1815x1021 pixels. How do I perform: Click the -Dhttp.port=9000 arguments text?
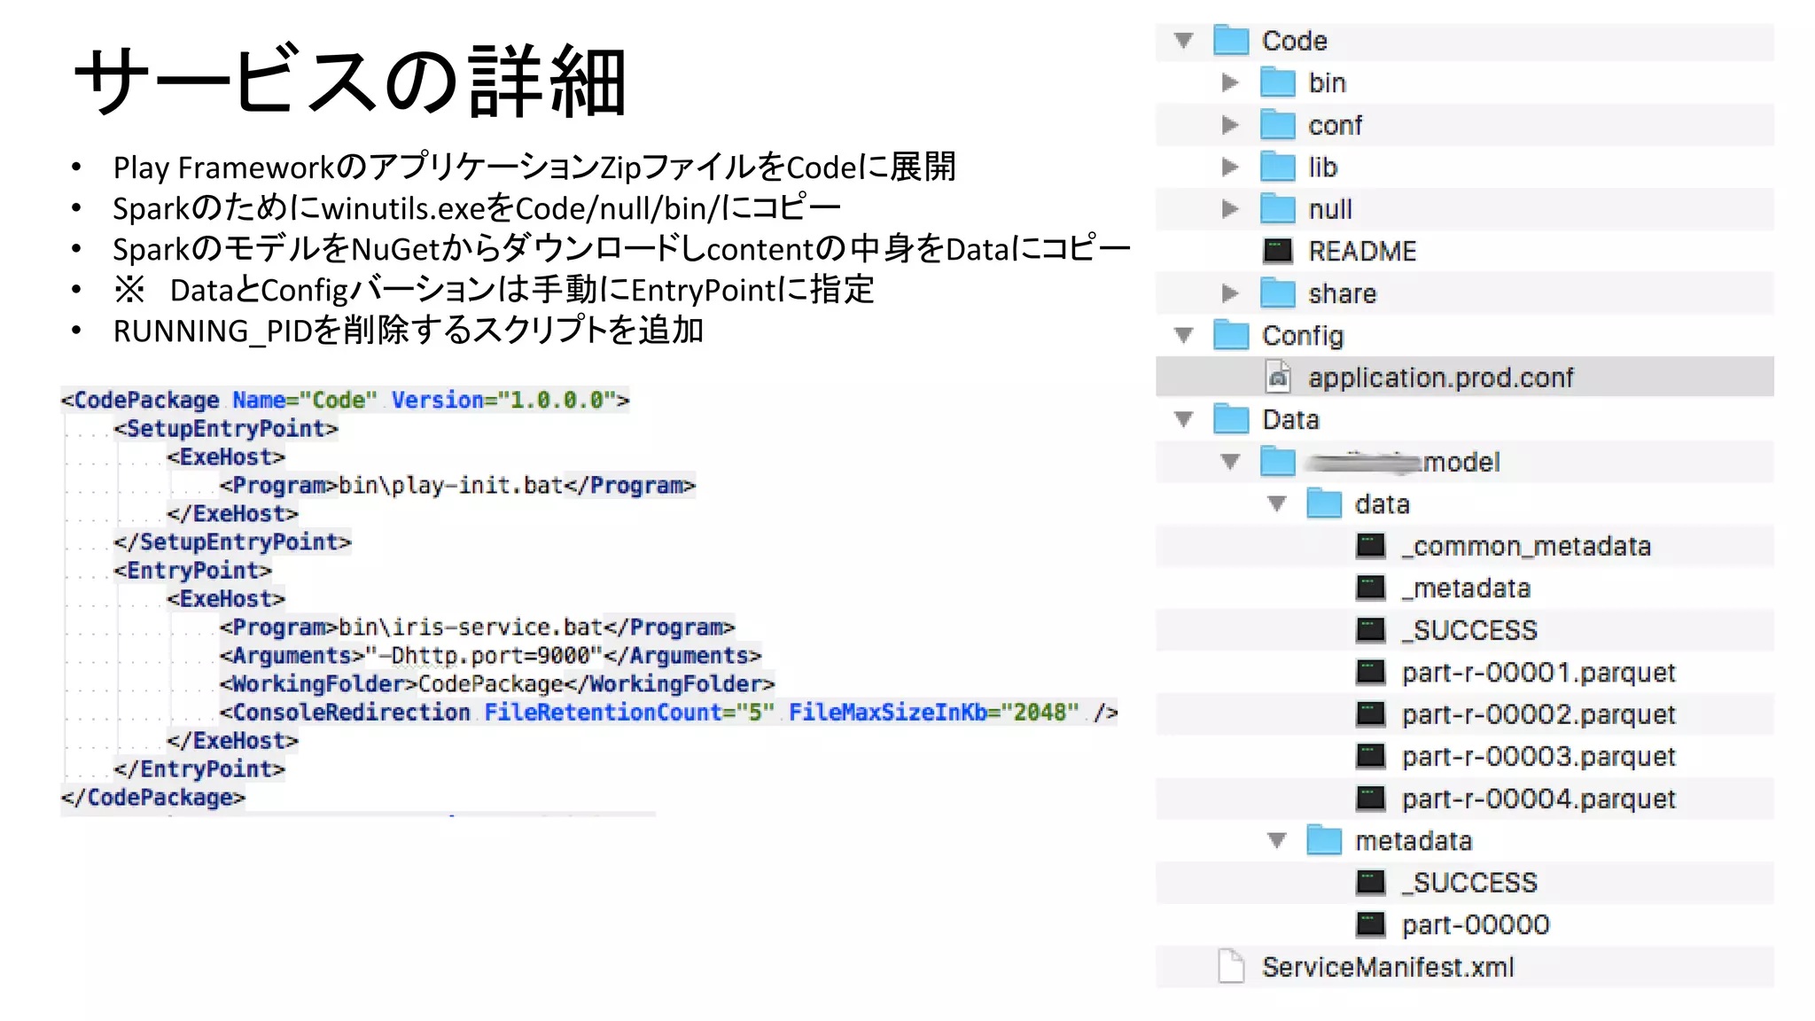[484, 656]
